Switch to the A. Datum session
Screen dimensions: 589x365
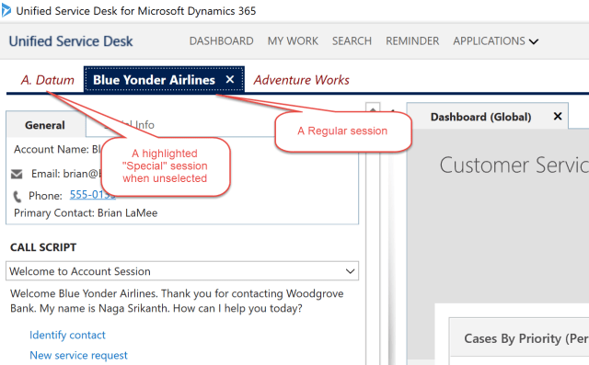pos(47,80)
